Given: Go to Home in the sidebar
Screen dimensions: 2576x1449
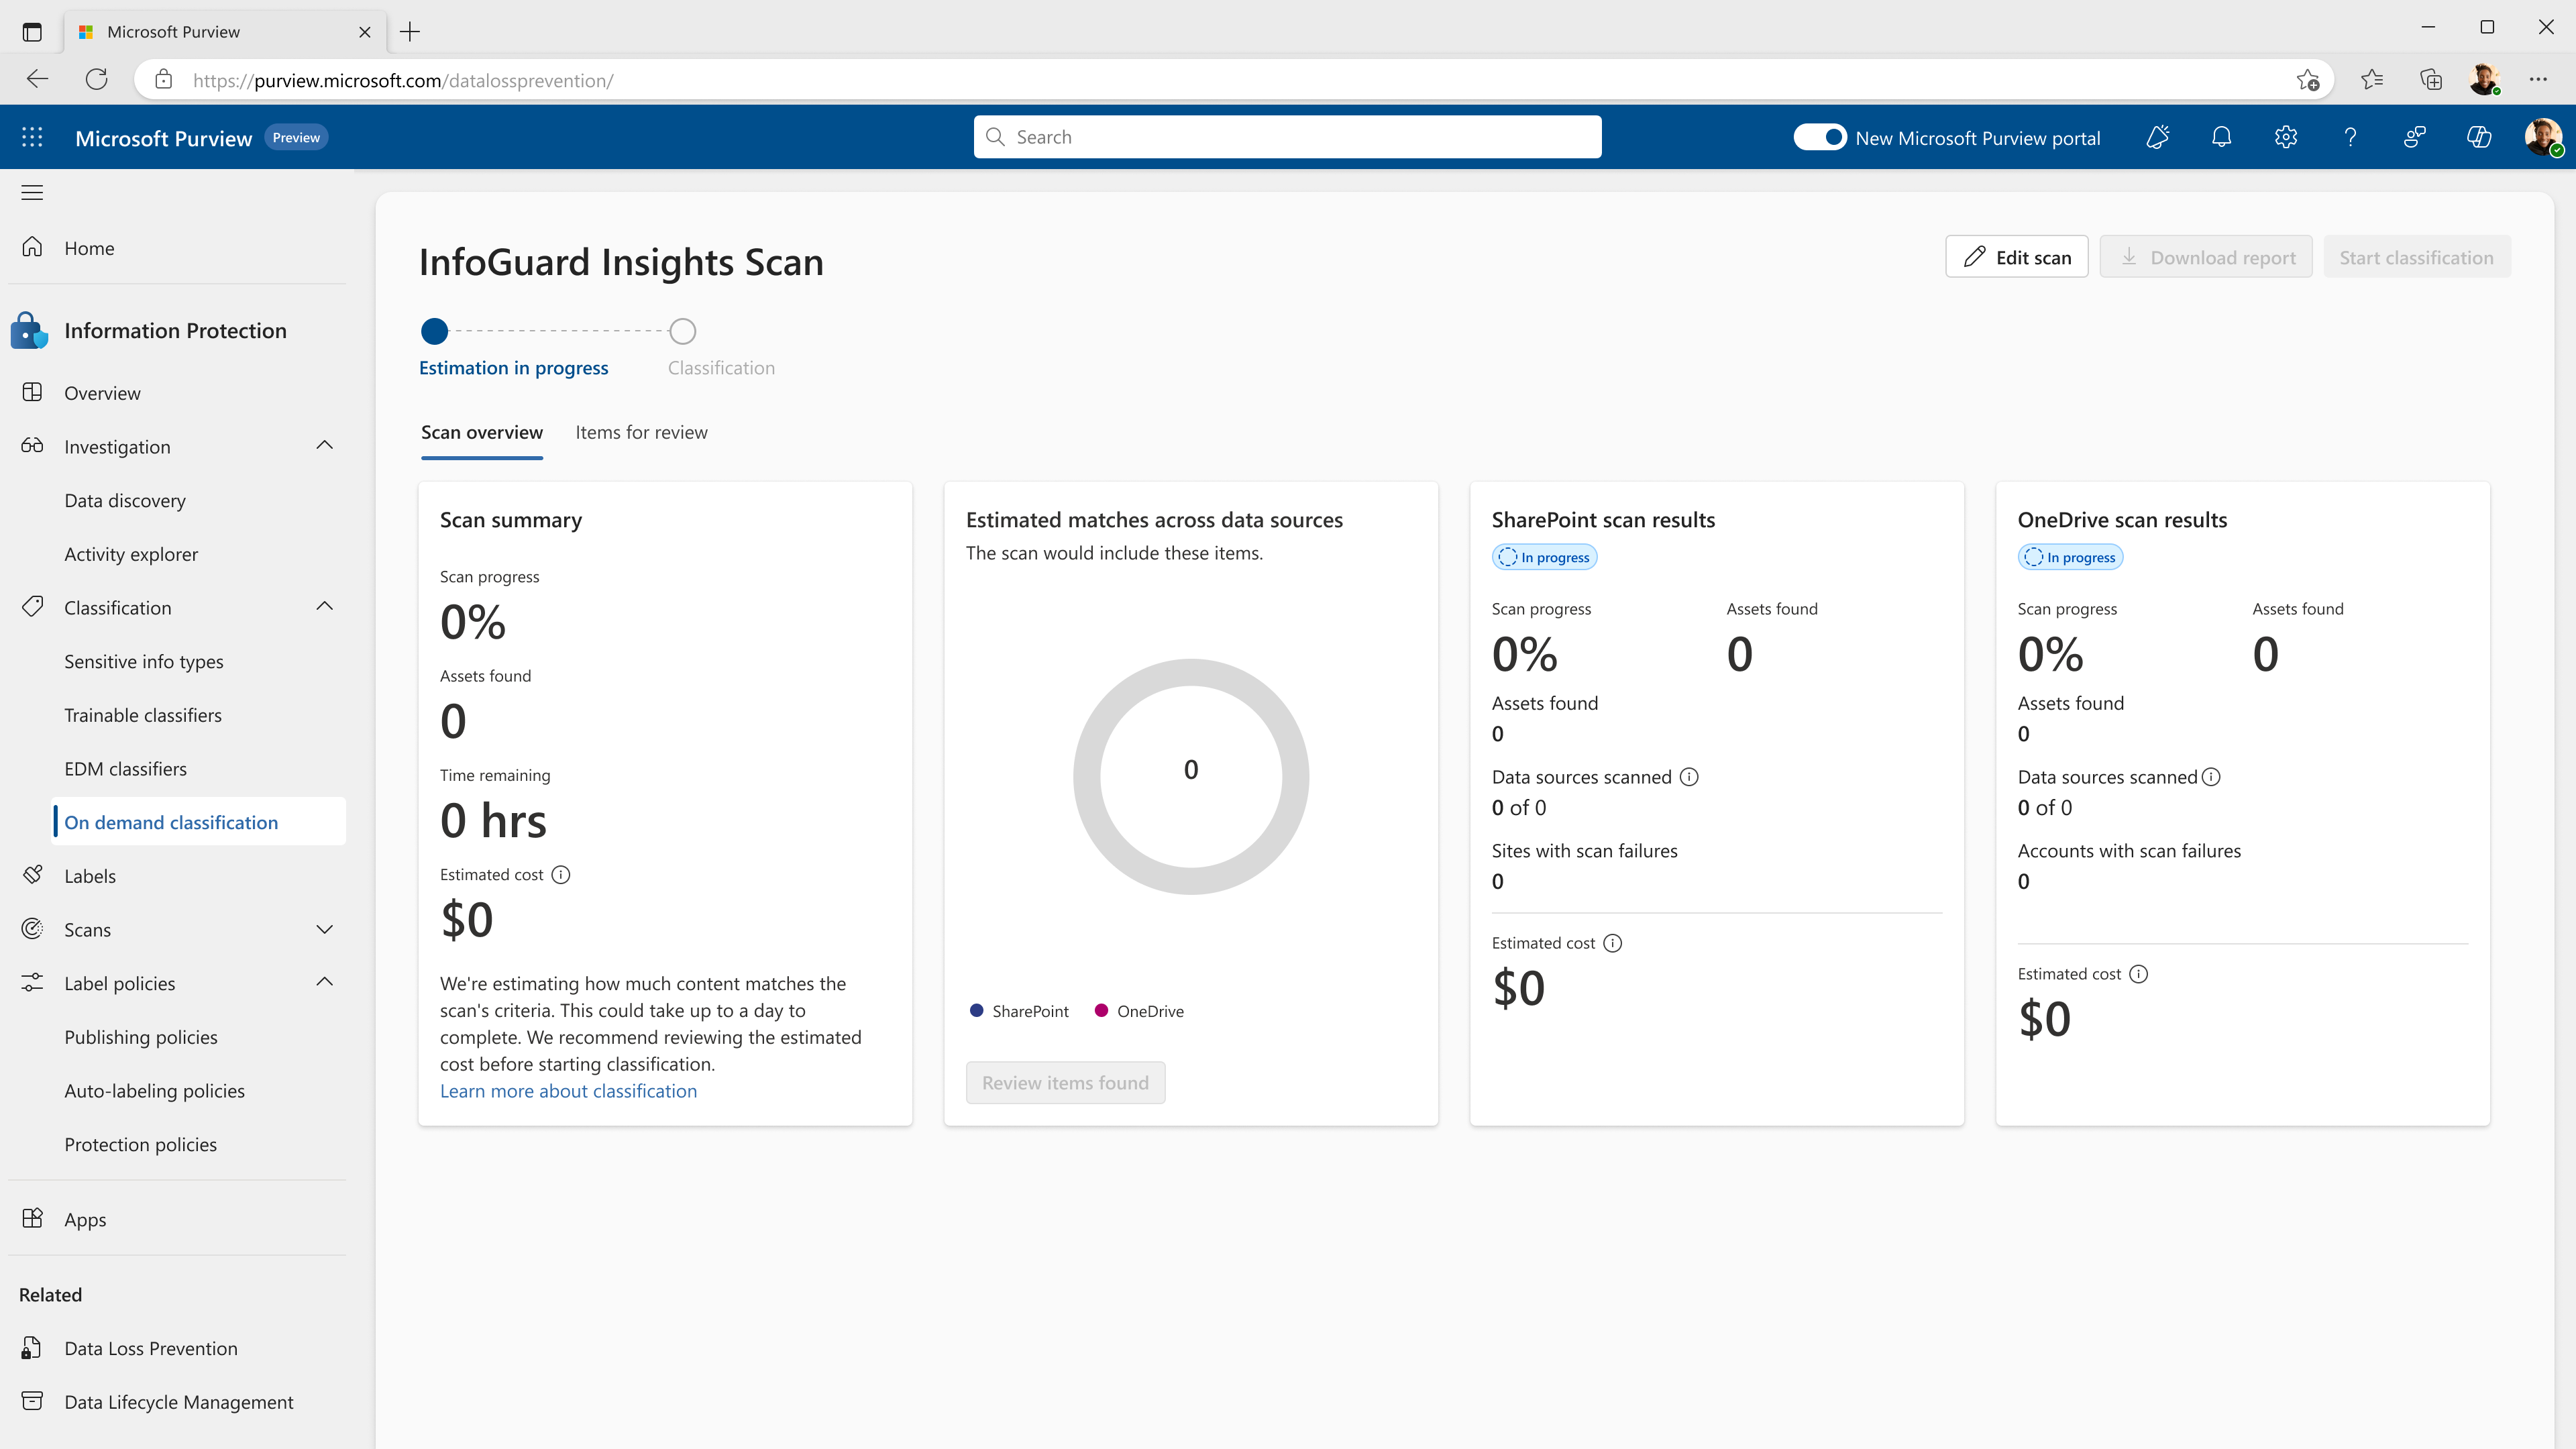Looking at the screenshot, I should (x=89, y=248).
